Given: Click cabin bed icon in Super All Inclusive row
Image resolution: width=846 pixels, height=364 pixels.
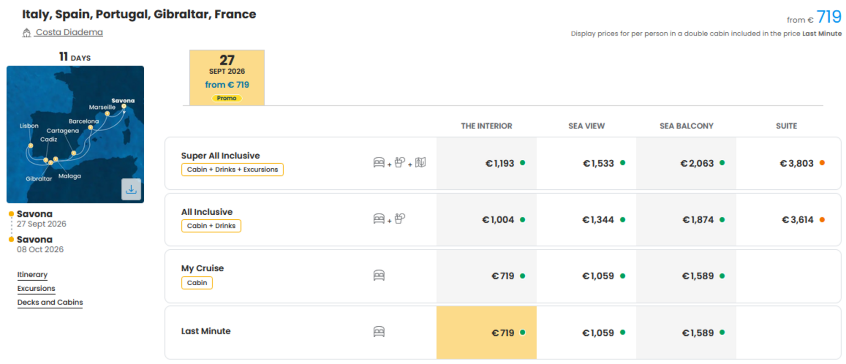Looking at the screenshot, I should (379, 162).
